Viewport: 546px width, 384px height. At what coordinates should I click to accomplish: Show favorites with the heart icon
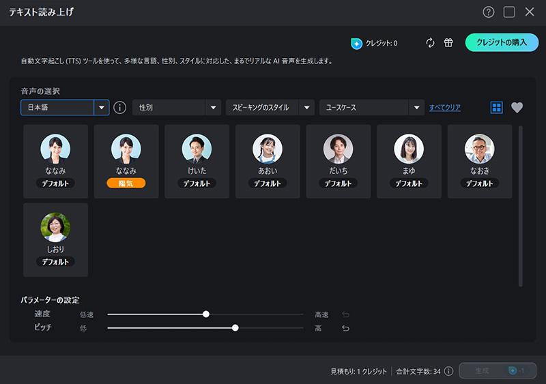pos(517,108)
